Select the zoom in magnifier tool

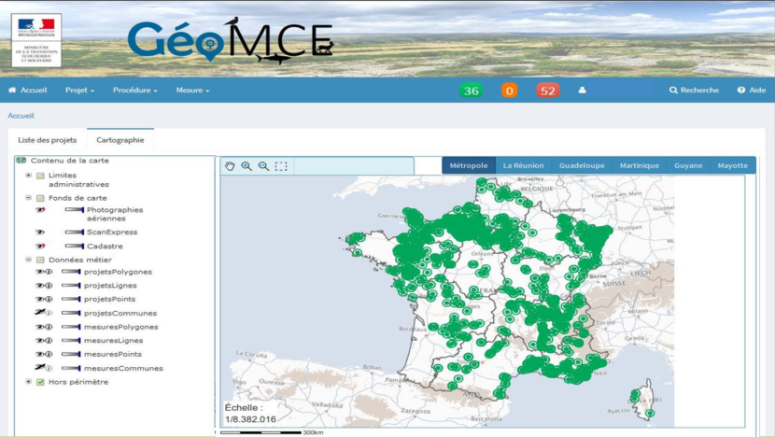point(247,166)
